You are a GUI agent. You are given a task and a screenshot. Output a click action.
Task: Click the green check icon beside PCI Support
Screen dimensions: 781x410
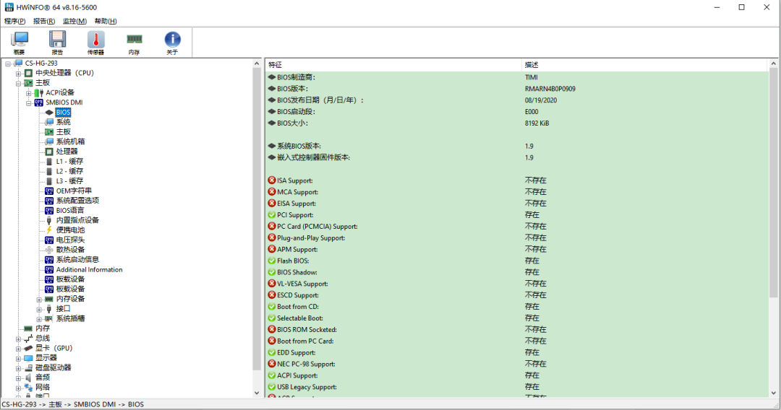pos(272,214)
